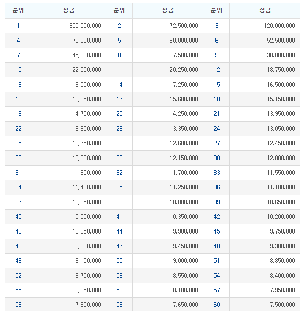Select prize 8,100,000
Screen dimensions: 303x311
pyautogui.click(x=185, y=290)
